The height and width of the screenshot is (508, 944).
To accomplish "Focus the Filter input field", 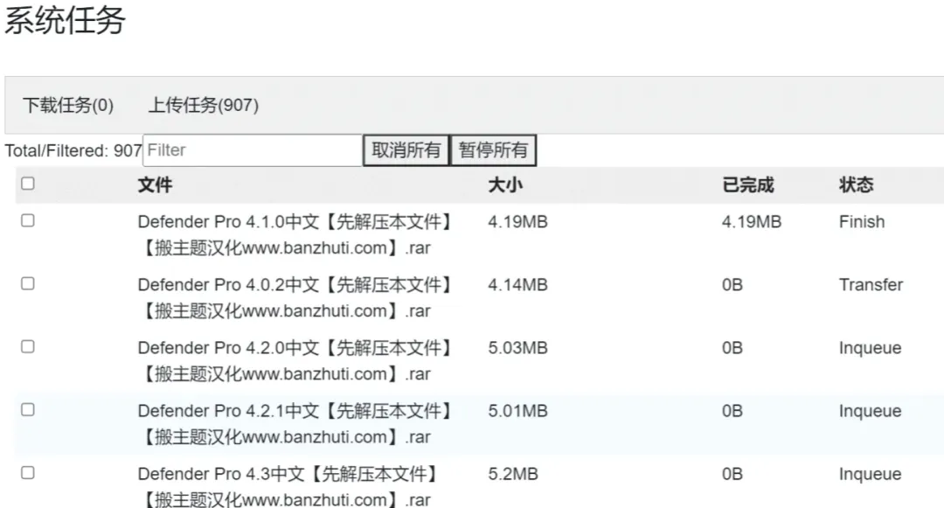I will pyautogui.click(x=253, y=150).
